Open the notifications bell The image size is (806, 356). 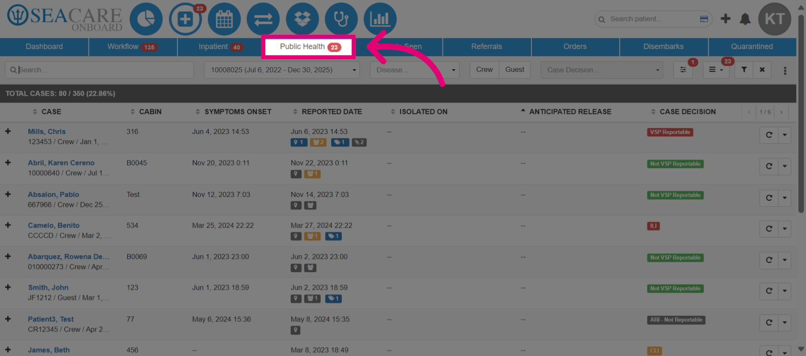745,19
